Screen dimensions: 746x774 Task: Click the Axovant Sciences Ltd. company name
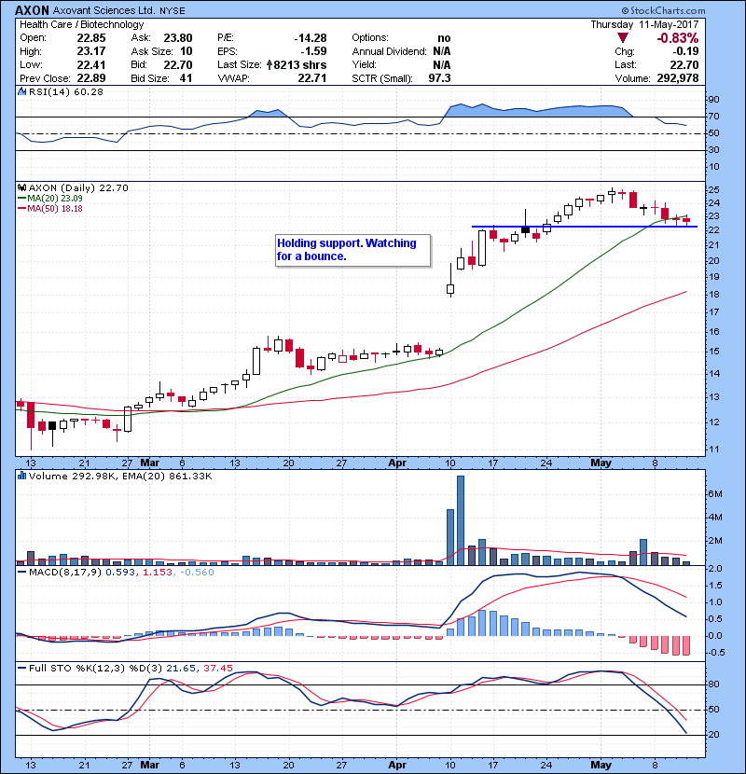point(104,10)
